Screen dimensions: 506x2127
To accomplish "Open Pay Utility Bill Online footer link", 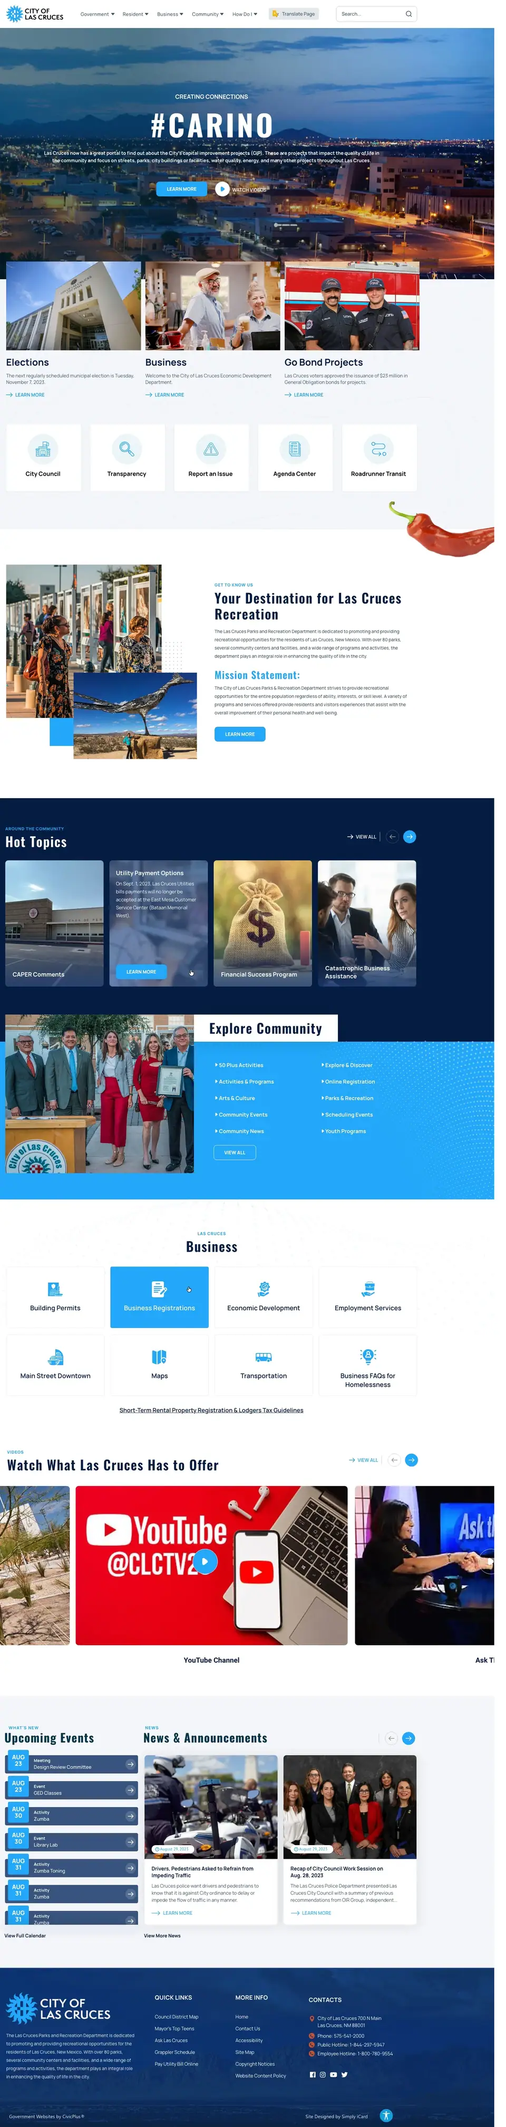I will 177,2064.
